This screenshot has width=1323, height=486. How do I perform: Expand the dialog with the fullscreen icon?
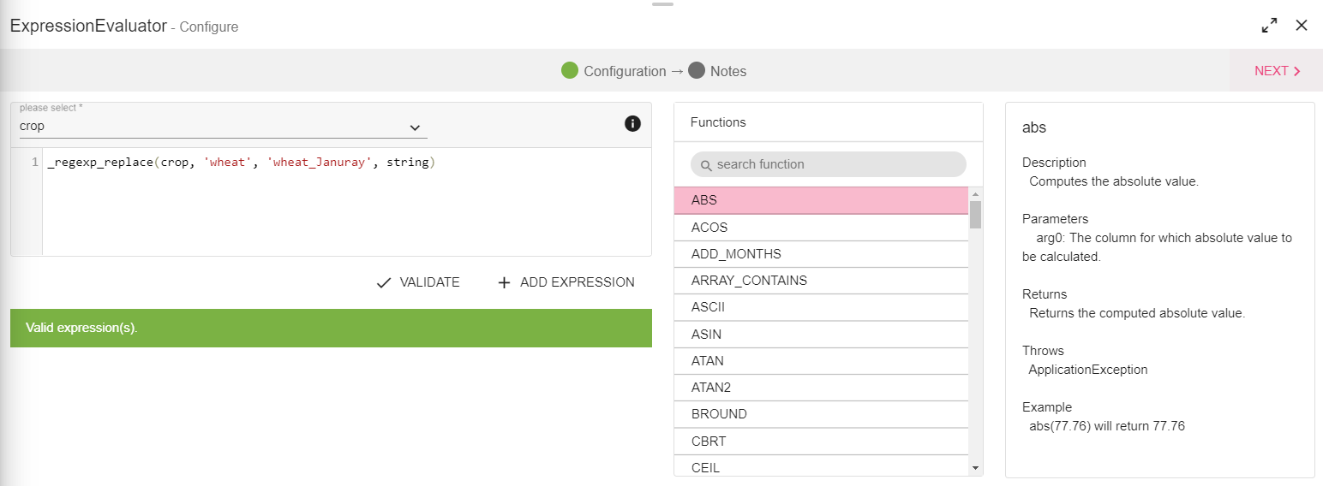coord(1269,26)
